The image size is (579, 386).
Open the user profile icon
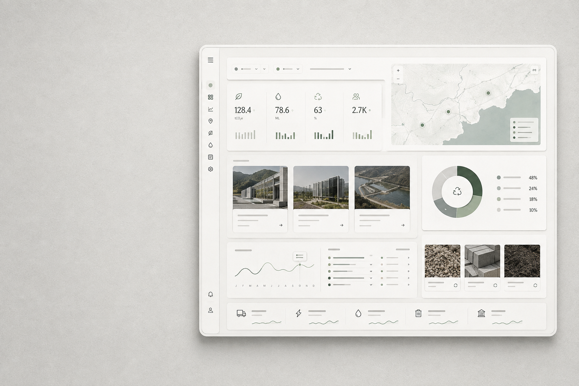[x=210, y=310]
